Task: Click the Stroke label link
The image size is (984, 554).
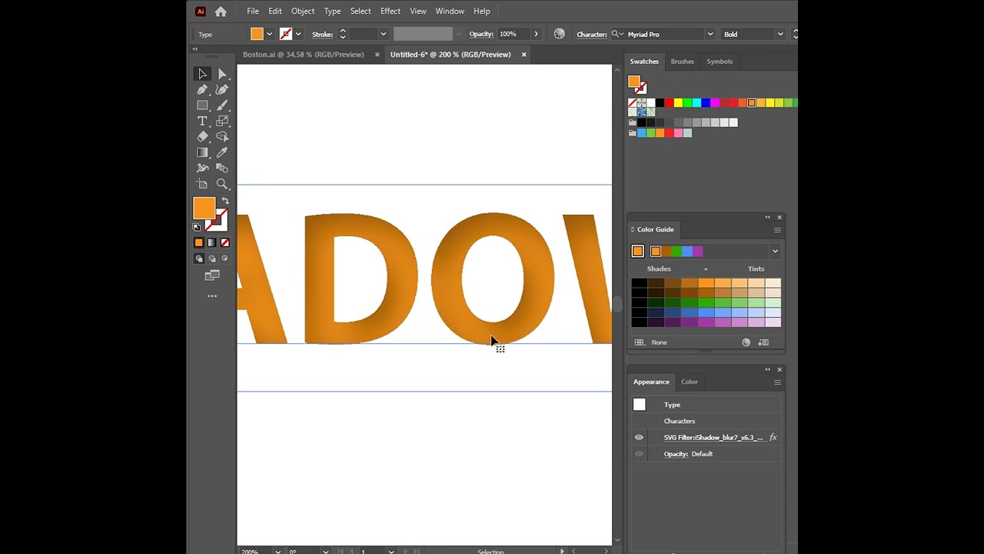Action: (x=322, y=35)
